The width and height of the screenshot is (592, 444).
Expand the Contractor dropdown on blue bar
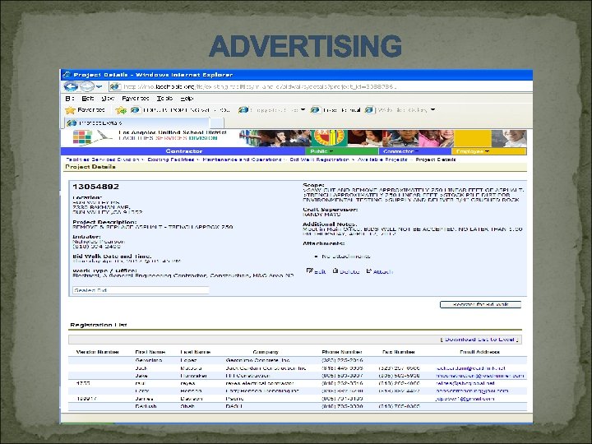tap(401, 151)
